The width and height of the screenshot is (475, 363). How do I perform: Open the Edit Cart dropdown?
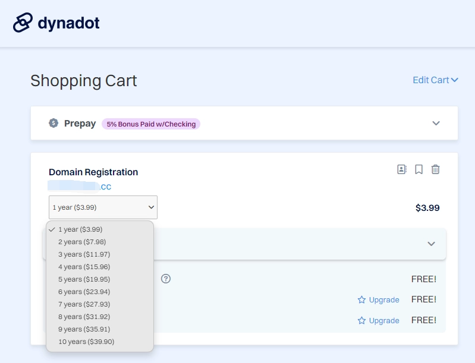435,80
